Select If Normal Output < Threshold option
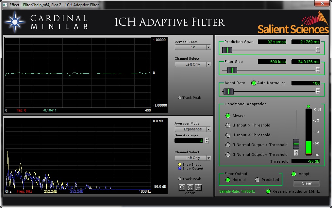The height and width of the screenshot is (208, 332). click(228, 155)
